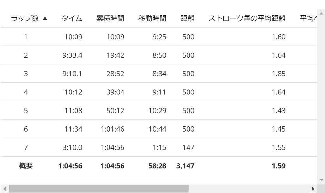Click the 距離 column header

187,18
